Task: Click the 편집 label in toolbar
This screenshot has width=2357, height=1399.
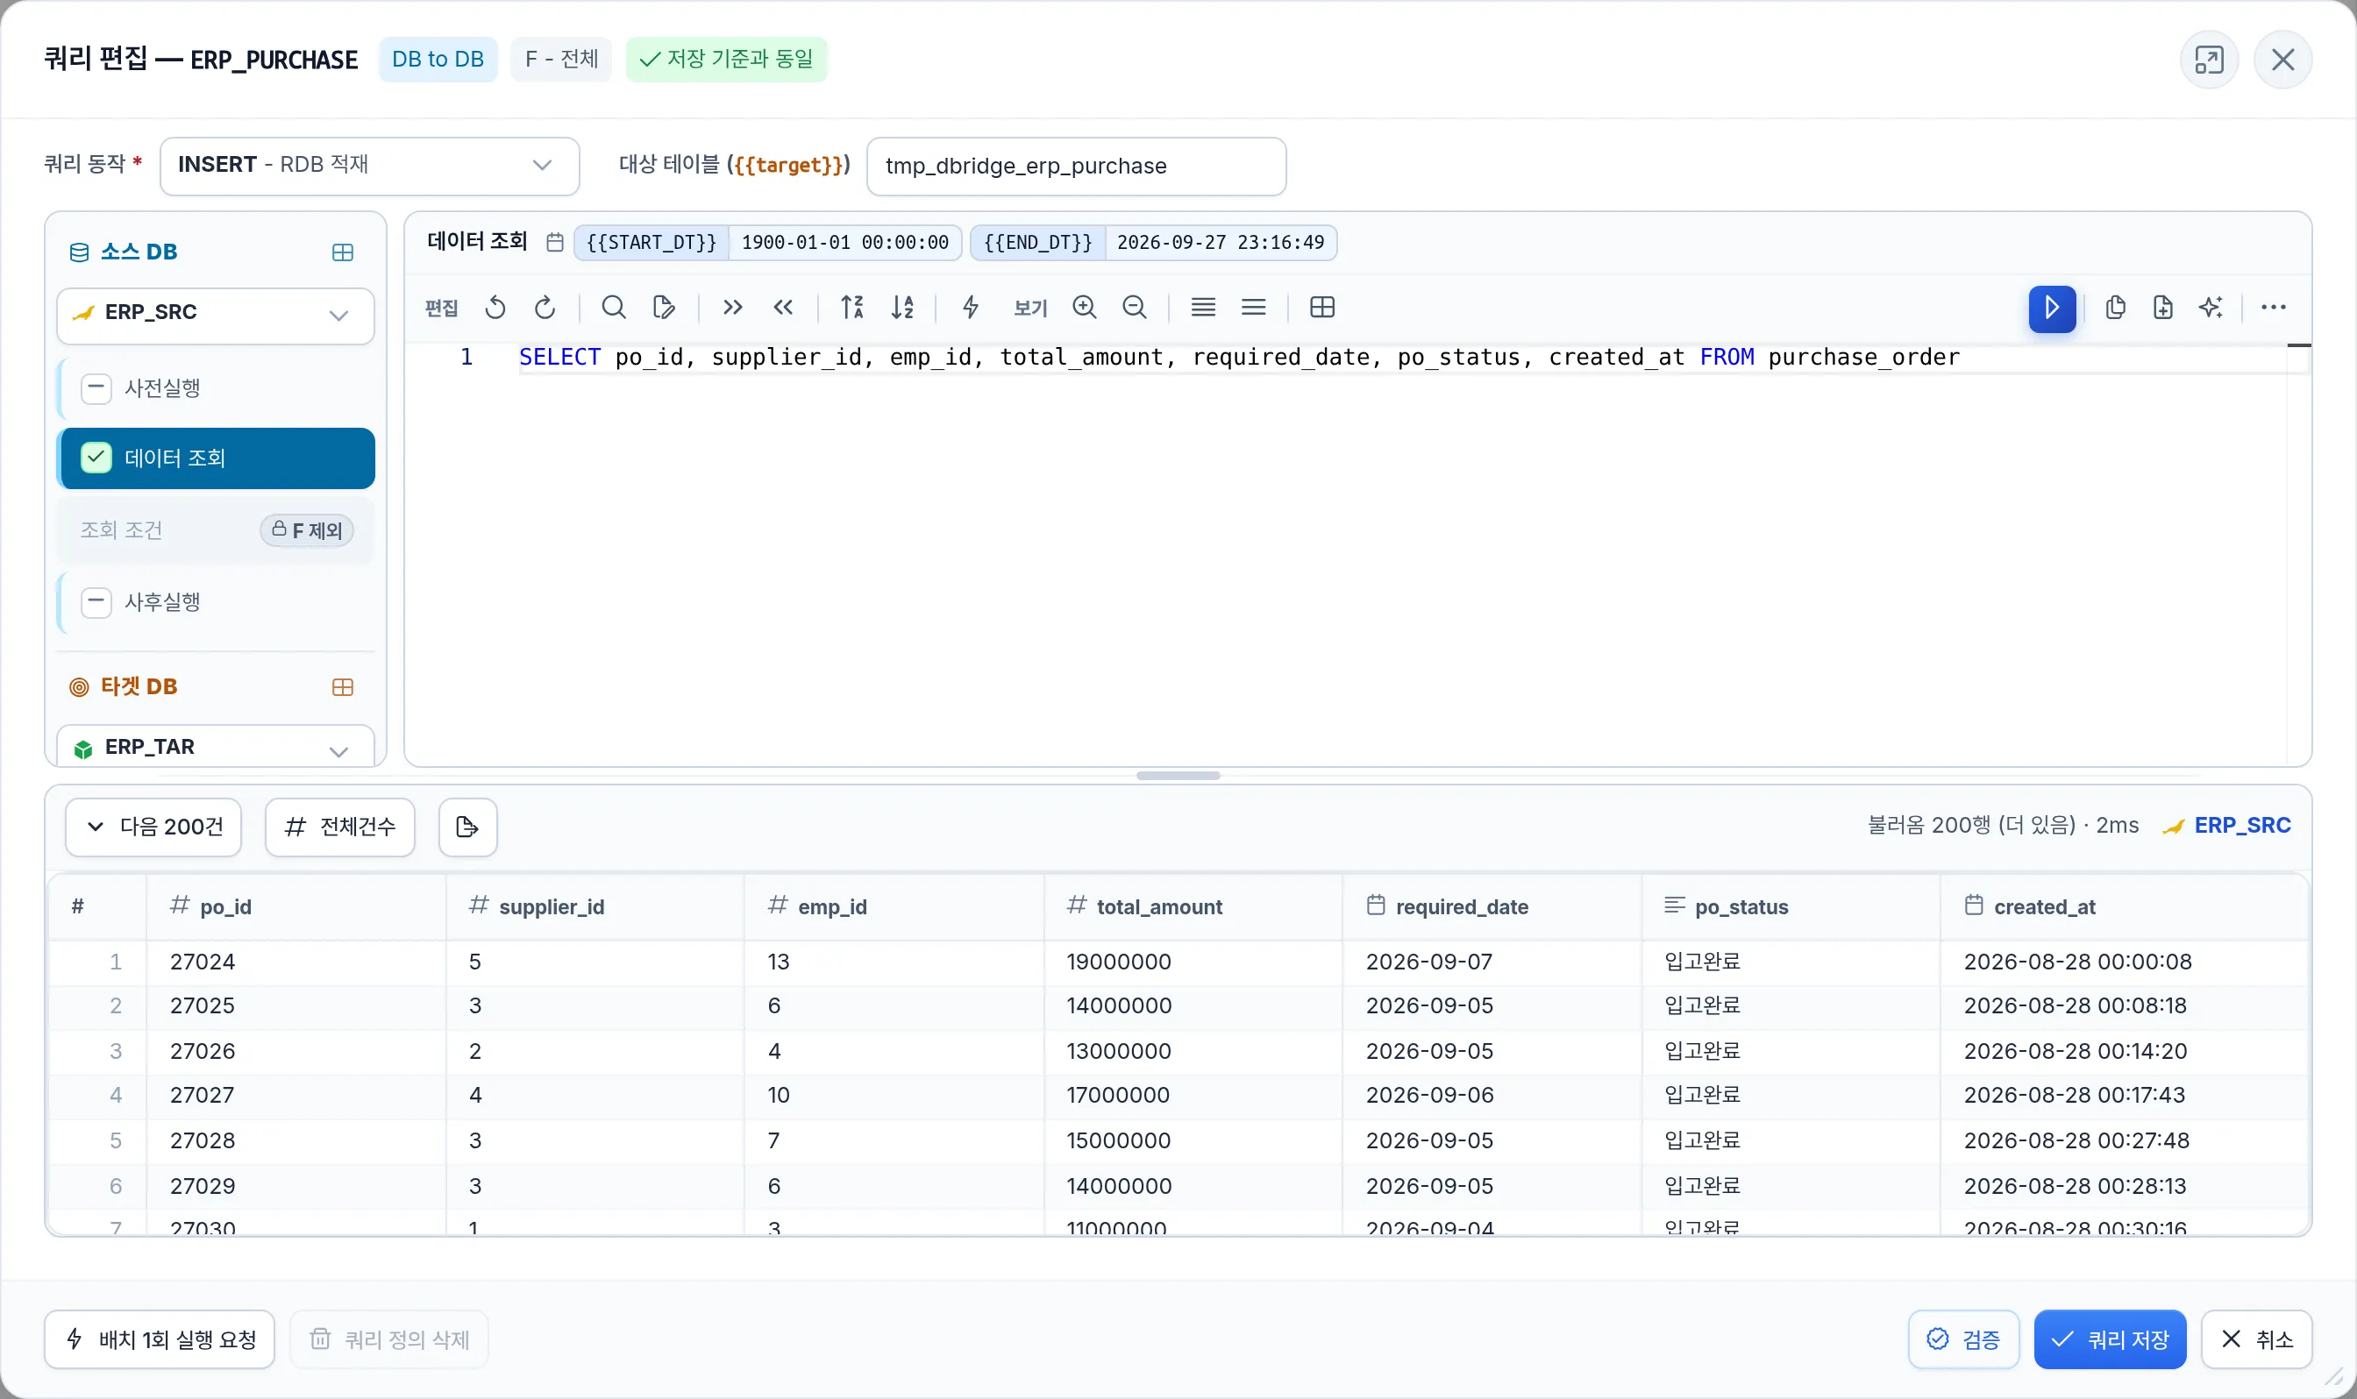Action: 441,309
